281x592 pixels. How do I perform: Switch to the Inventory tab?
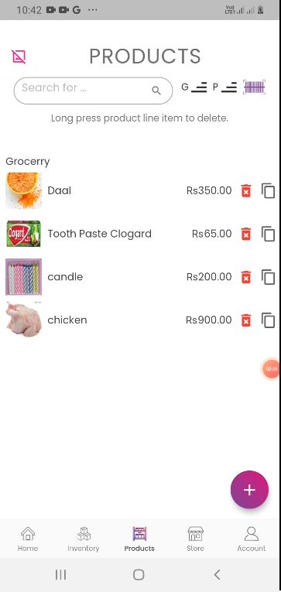(x=84, y=539)
